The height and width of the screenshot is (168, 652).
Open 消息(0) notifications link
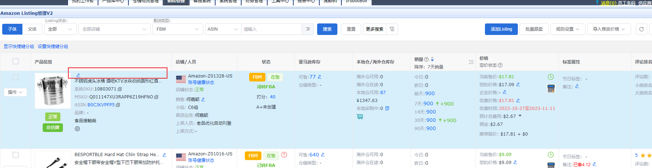coord(608,3)
